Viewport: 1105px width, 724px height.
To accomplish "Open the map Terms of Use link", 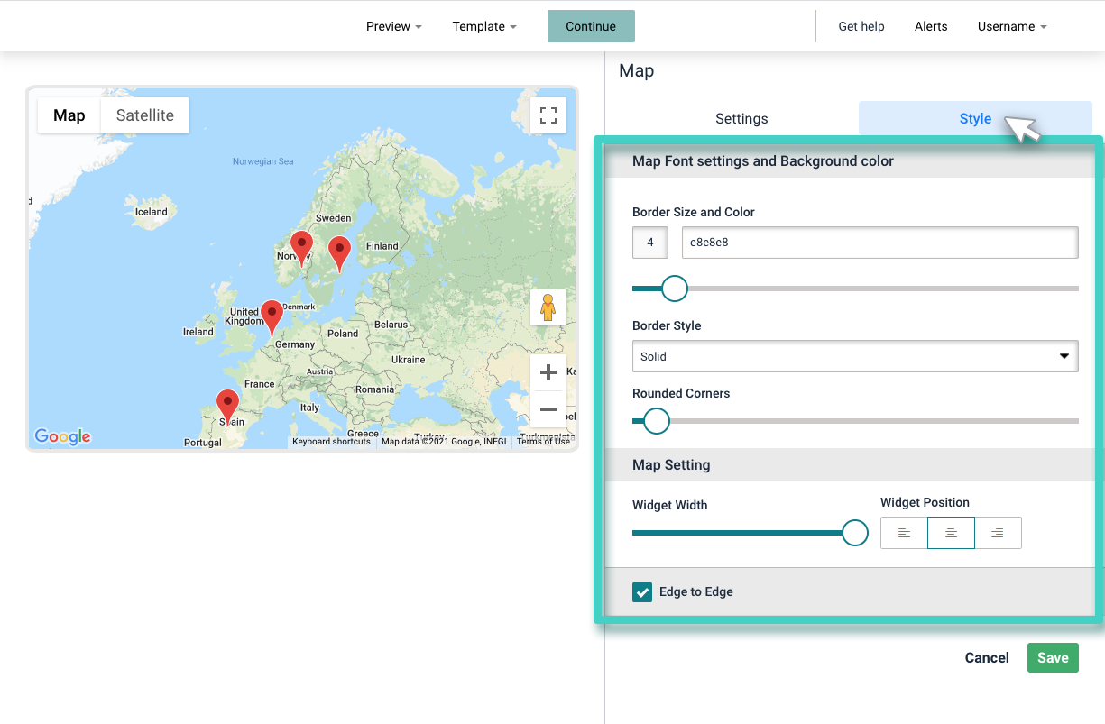I will (543, 442).
